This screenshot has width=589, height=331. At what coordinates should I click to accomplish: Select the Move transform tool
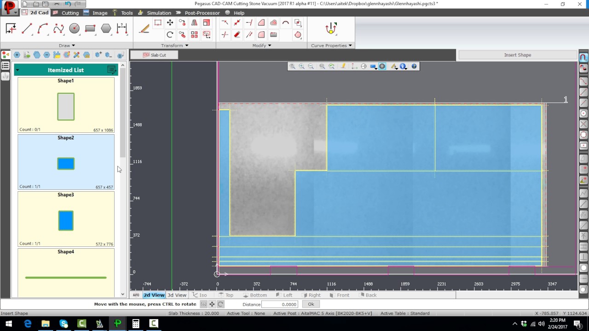click(170, 23)
